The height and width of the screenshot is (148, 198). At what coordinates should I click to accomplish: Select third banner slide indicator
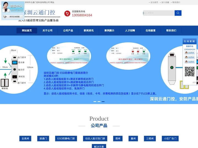(x=103, y=102)
